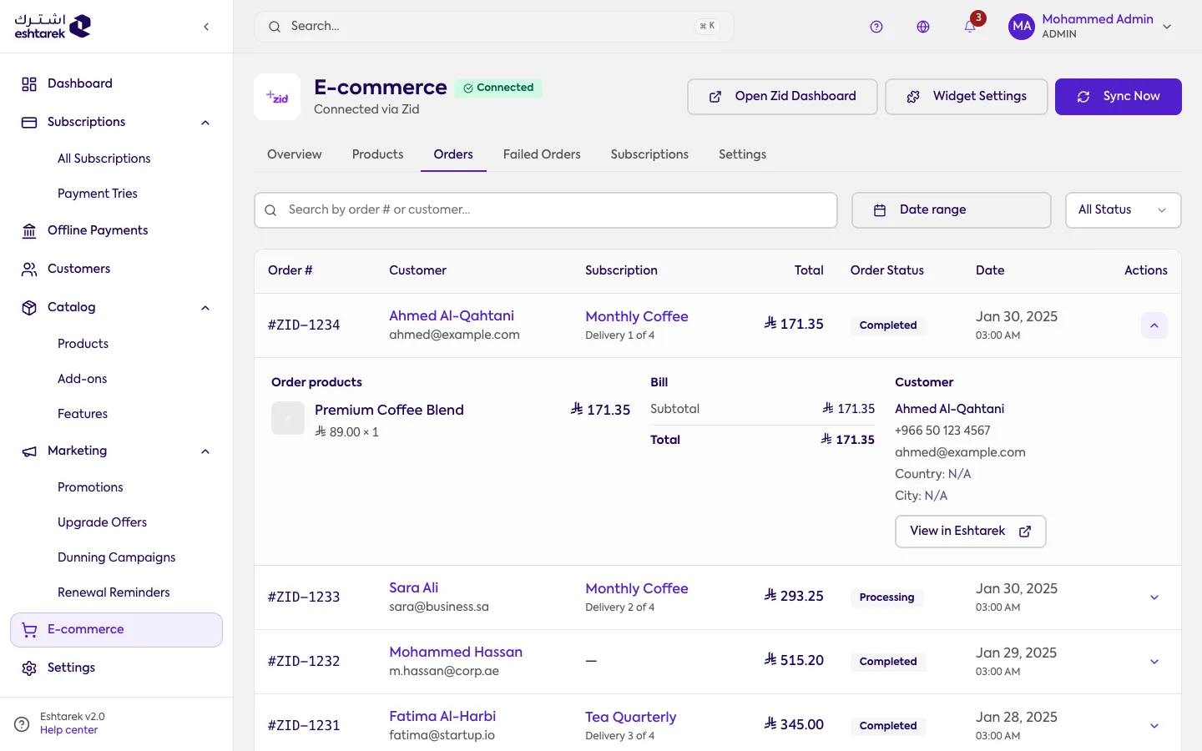Screen dimensions: 1202x751
Task: Open the language globe icon
Action: pyautogui.click(x=923, y=27)
